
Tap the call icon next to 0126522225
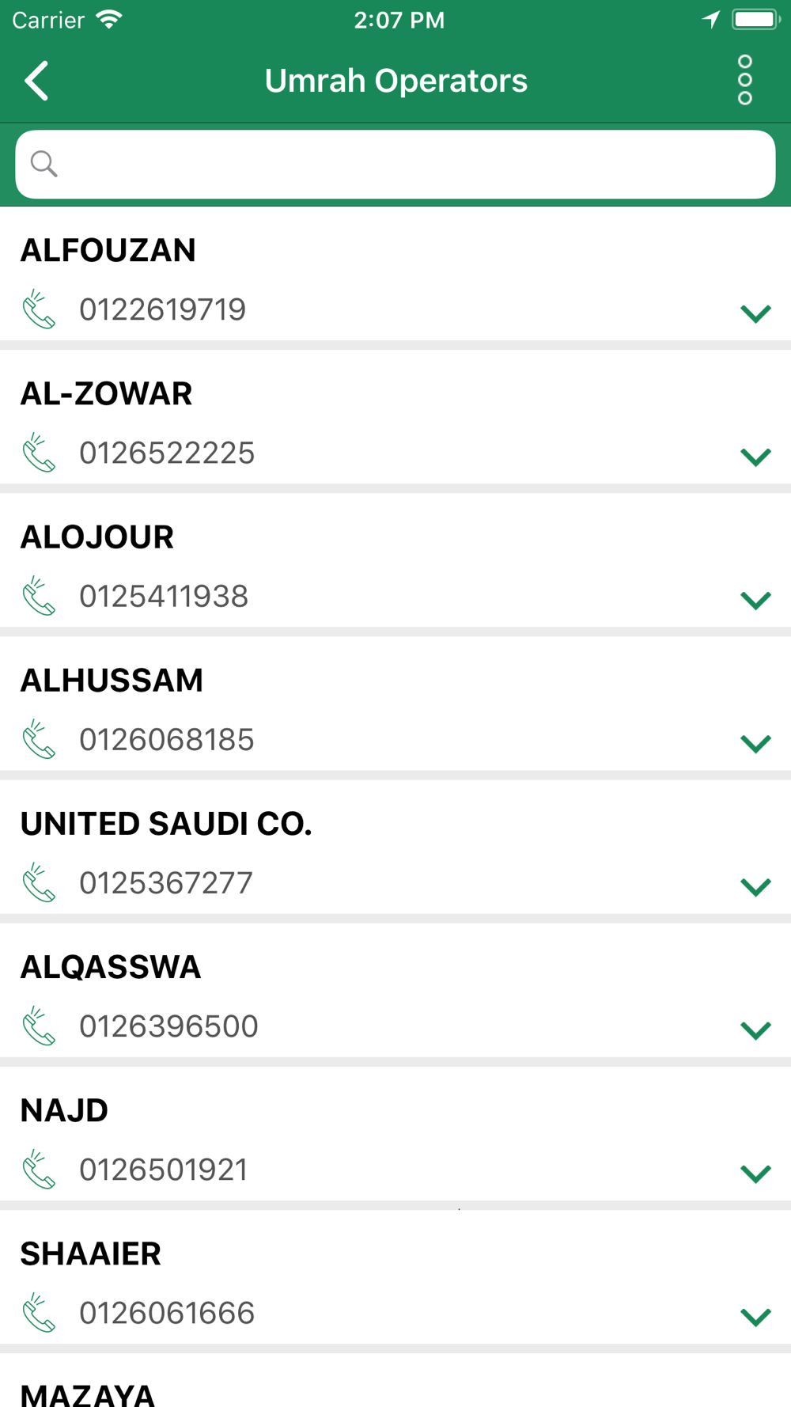tap(39, 453)
